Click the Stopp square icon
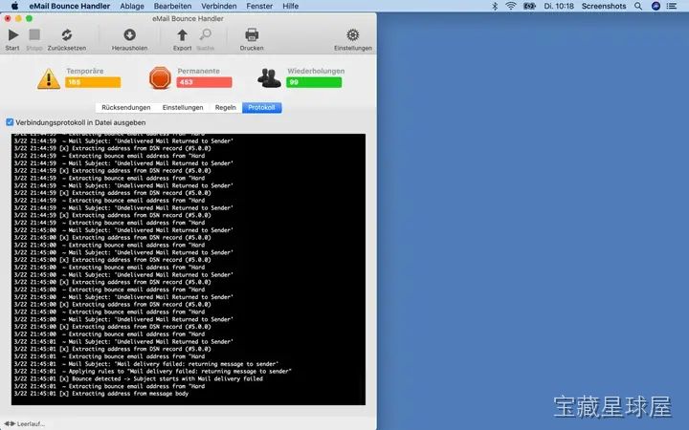Image resolution: width=689 pixels, height=430 pixels. (34, 34)
